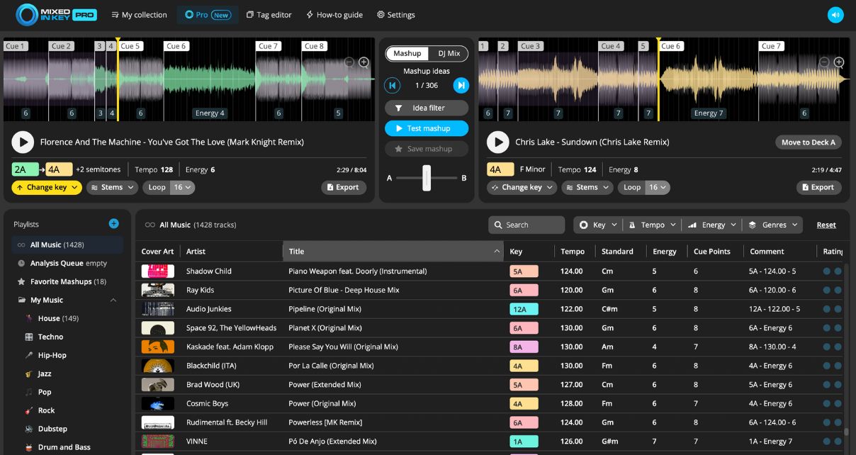The image size is (856, 455).
Task: Play Deck B track Sundown
Action: 498,142
